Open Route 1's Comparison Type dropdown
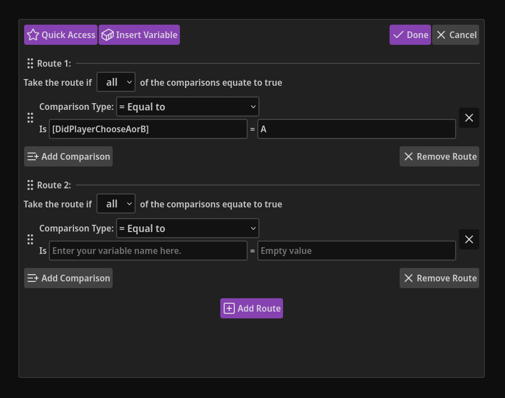The image size is (505, 398). [187, 107]
